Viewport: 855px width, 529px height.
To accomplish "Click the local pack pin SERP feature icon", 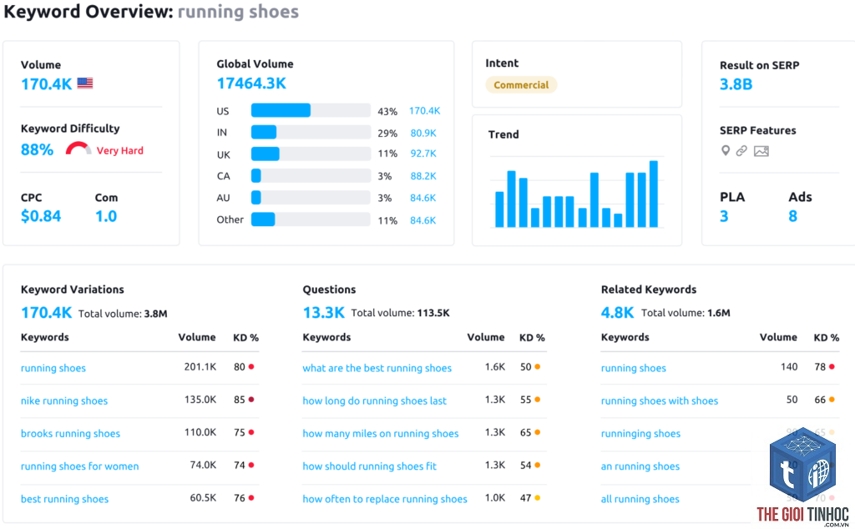I will tap(726, 151).
